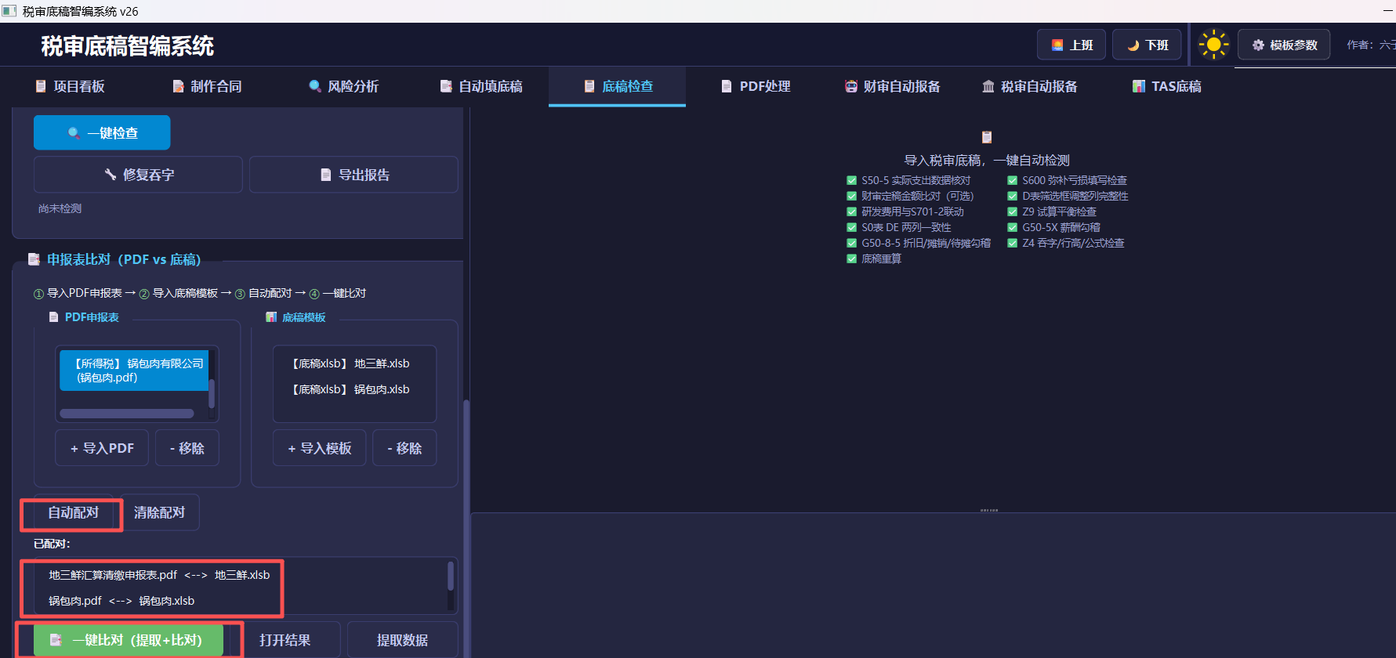Screen dimensions: 1396x658
Task: Toggle 财审定稿金额比对 checkbox
Action: click(851, 196)
